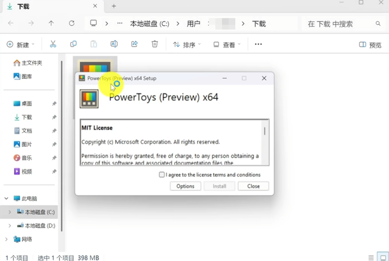Viewport: 389px width, 261px height.
Task: Expand 本地磁盘 (C:) in the sidebar tree
Action: tap(10, 212)
